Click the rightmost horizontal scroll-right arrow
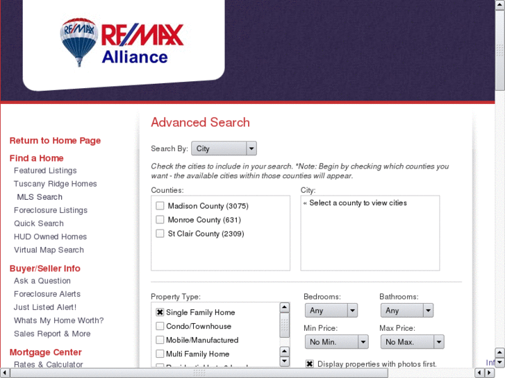 489,373
